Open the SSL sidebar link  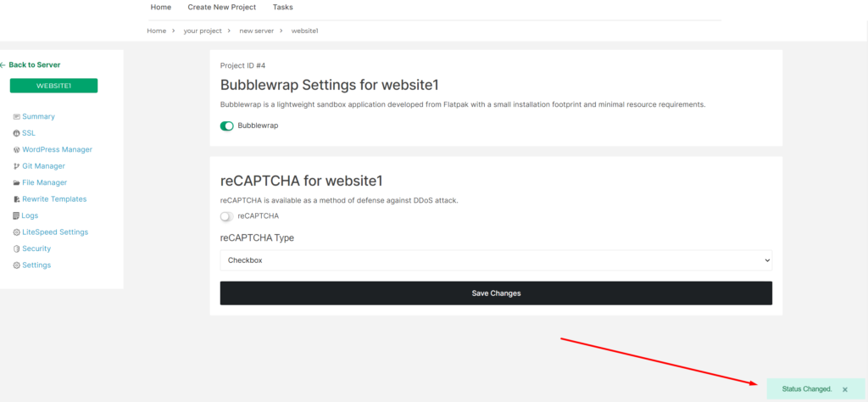tap(29, 133)
